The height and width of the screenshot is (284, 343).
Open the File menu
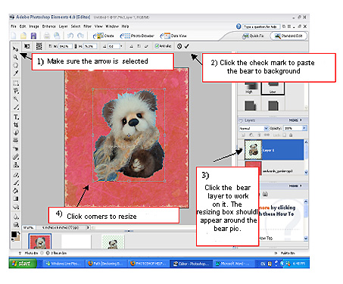(14, 27)
